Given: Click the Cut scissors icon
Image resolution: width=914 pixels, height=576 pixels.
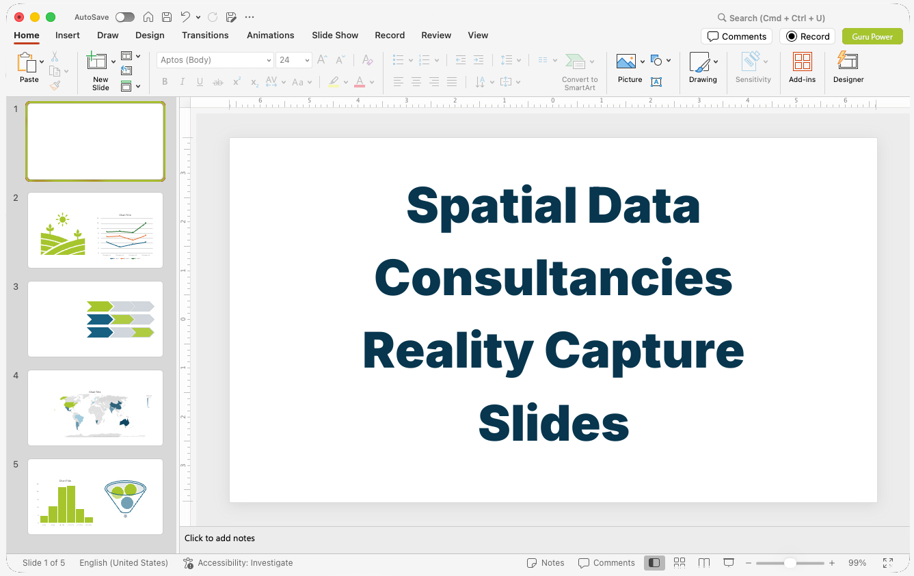Looking at the screenshot, I should [55, 57].
